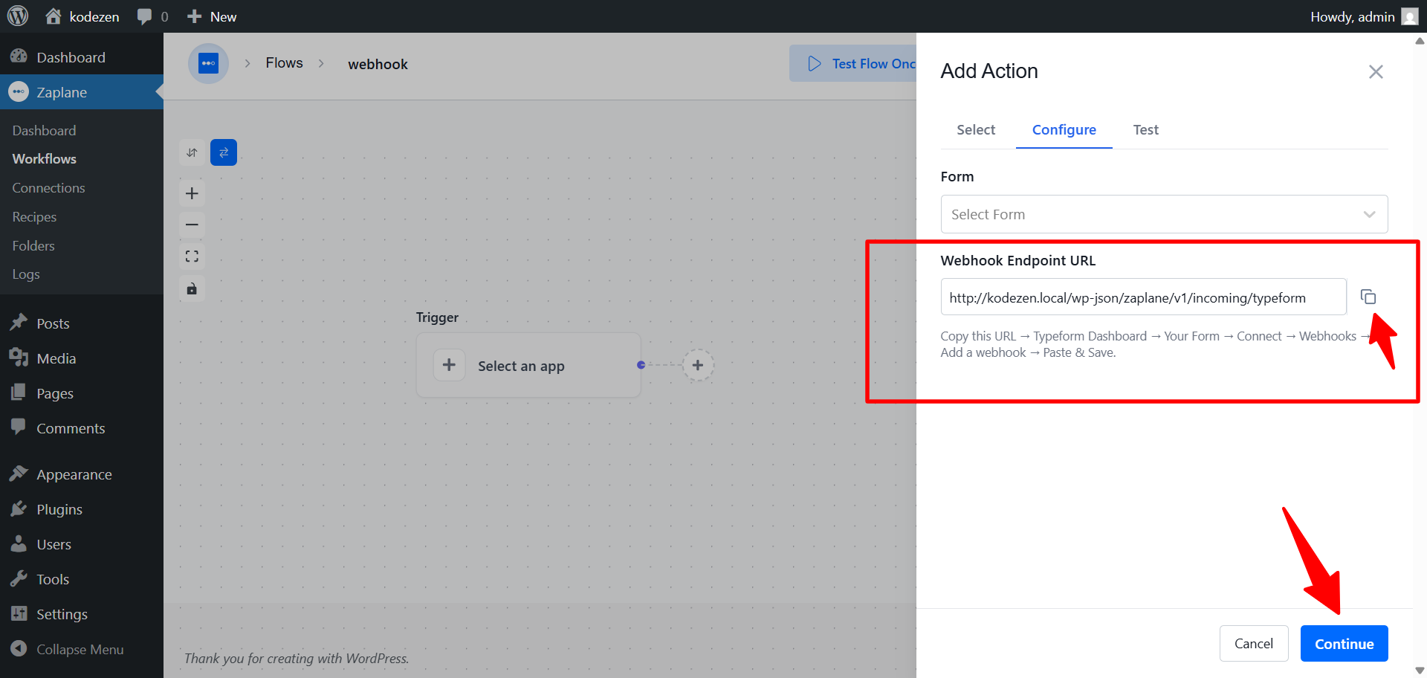This screenshot has height=678, width=1427.
Task: Click the zoom in plus canvas control
Action: [192, 193]
